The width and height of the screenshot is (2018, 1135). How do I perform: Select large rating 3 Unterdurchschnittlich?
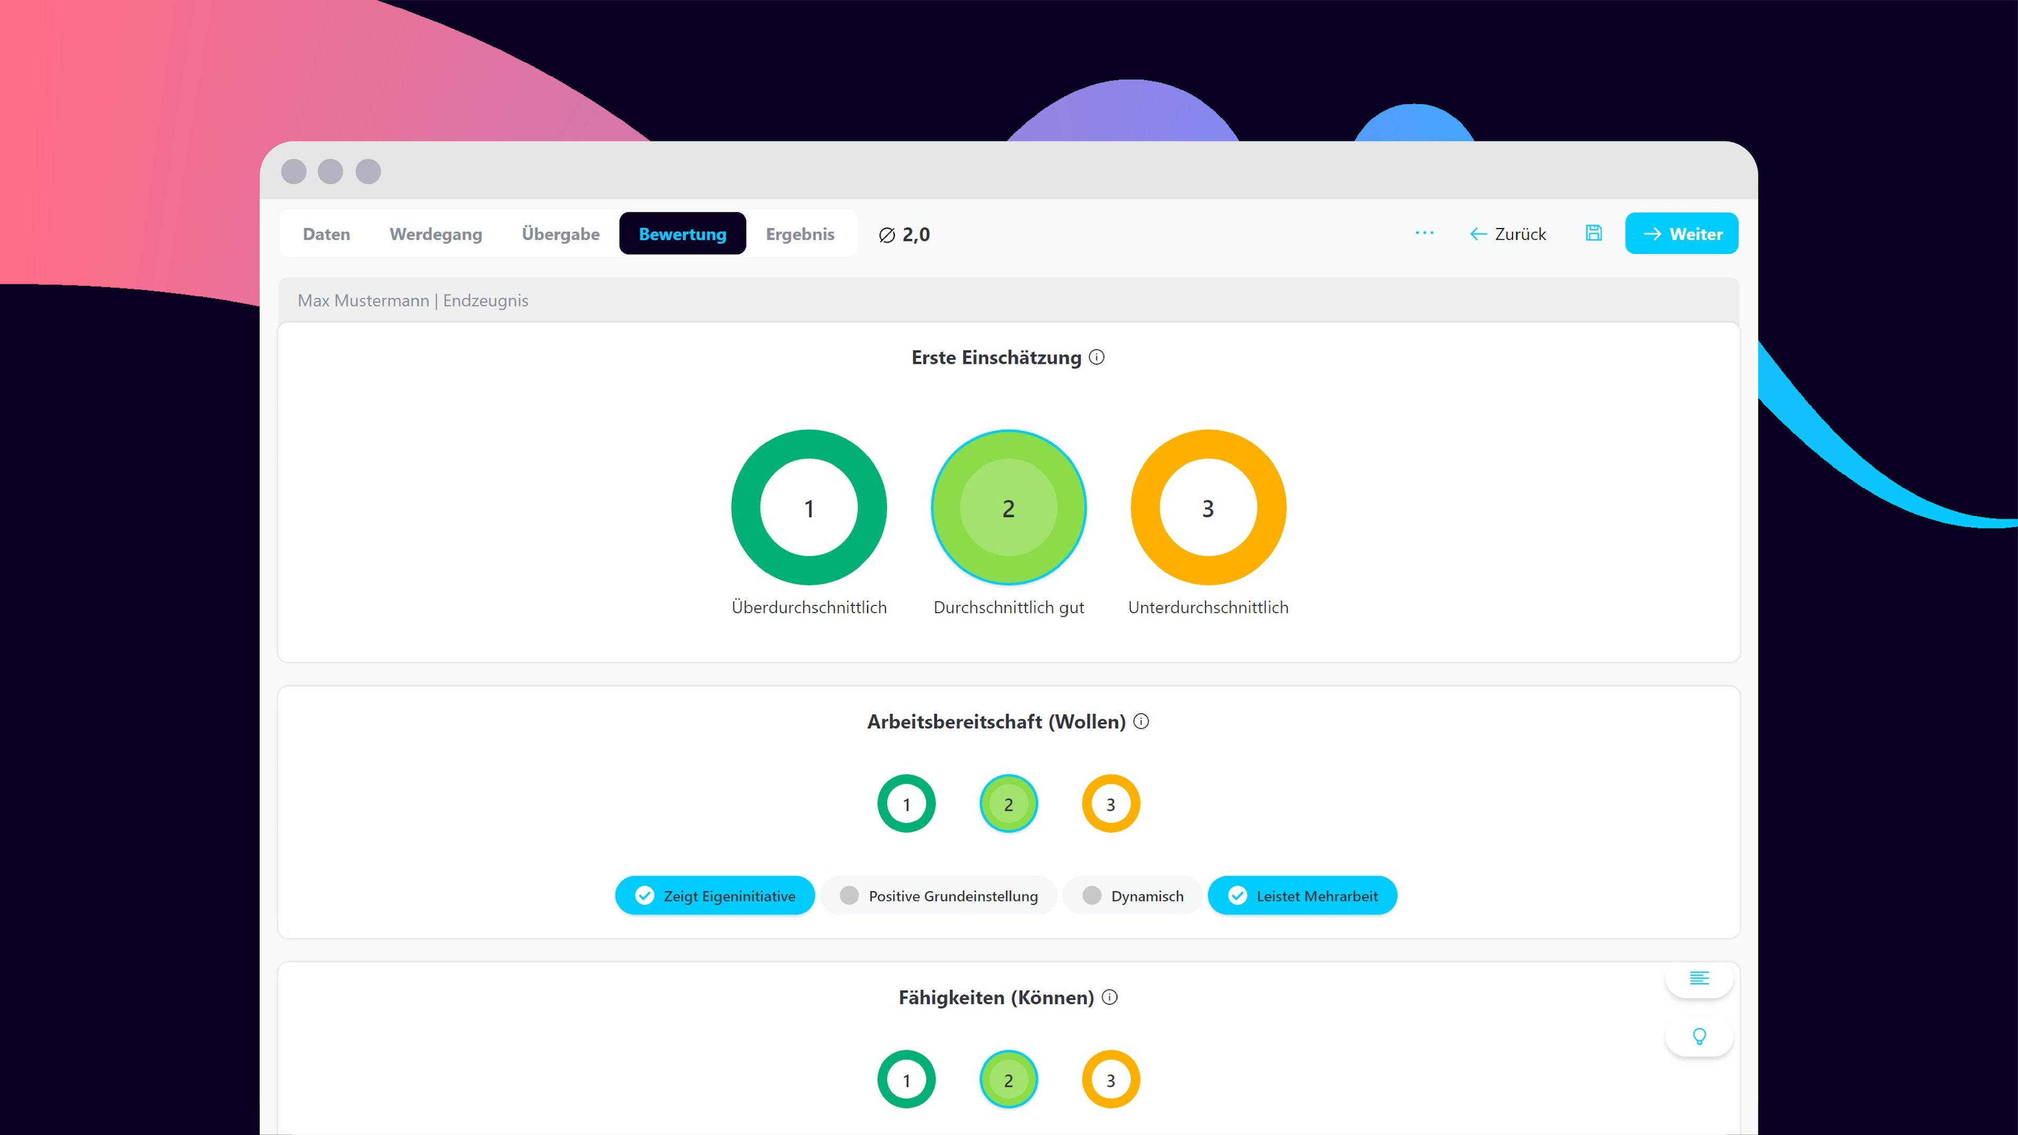tap(1208, 508)
